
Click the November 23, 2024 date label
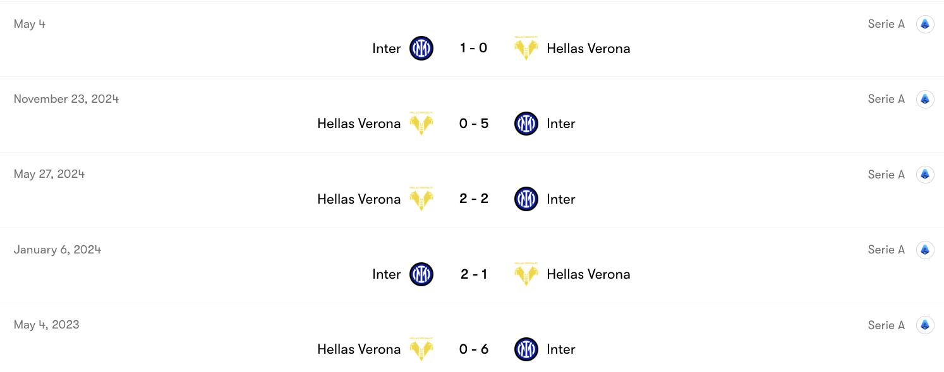(x=66, y=98)
